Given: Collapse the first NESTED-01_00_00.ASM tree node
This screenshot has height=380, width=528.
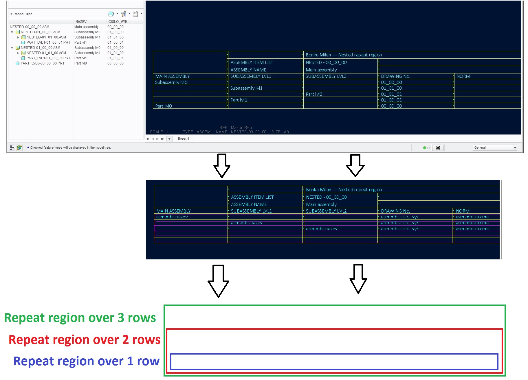Looking at the screenshot, I should pos(12,32).
